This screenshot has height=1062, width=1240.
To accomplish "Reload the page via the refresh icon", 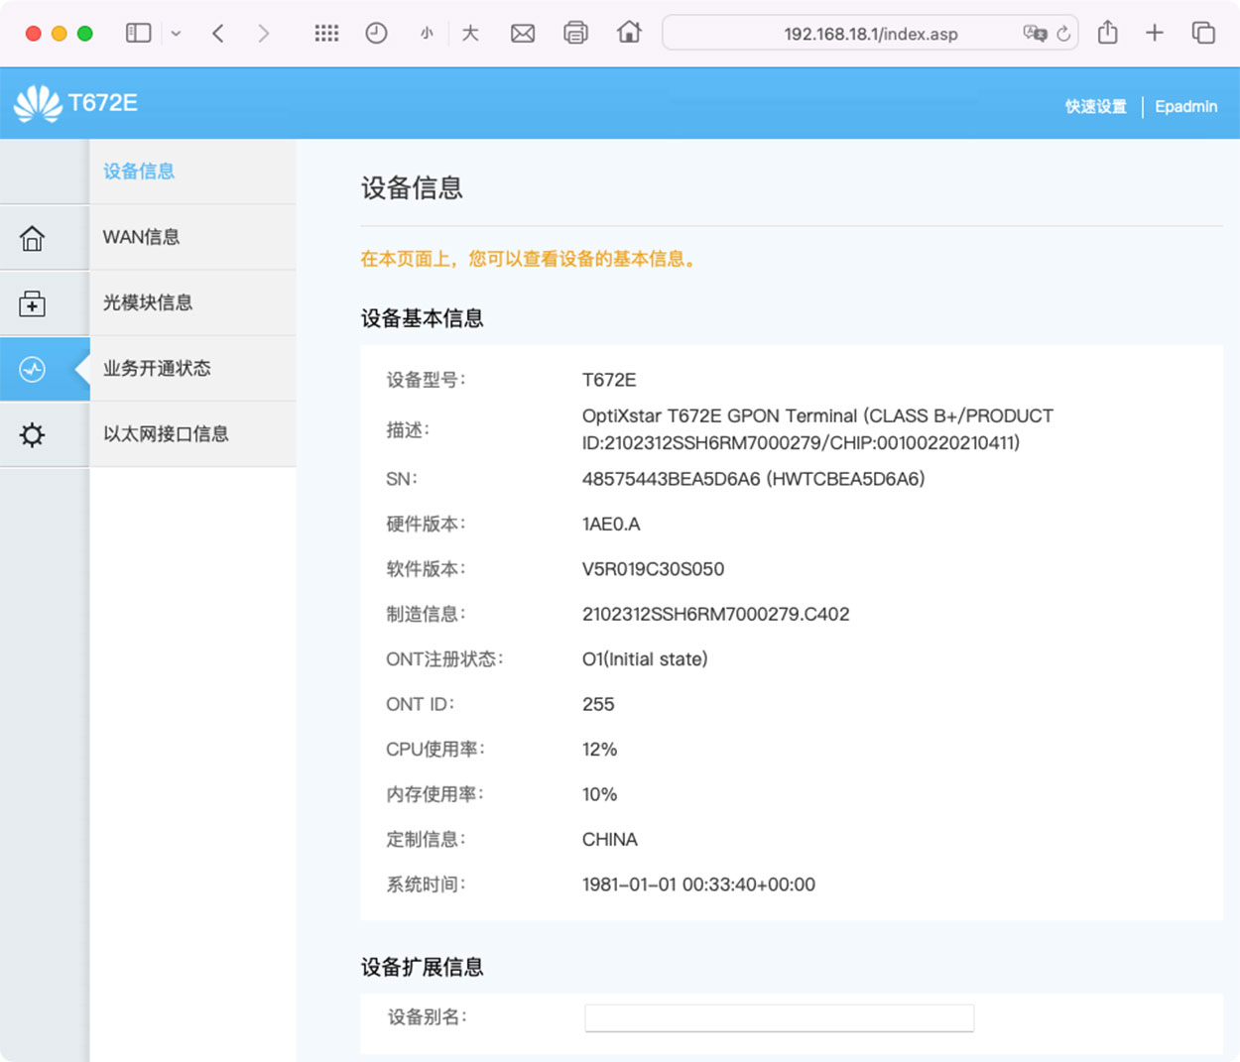I will (1066, 33).
